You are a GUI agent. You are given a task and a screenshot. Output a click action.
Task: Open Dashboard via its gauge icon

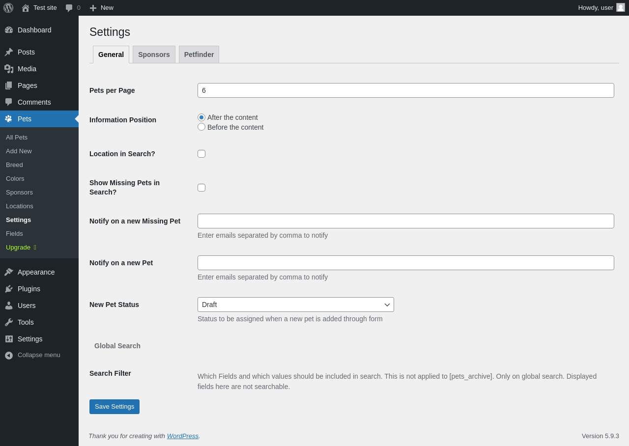9,30
